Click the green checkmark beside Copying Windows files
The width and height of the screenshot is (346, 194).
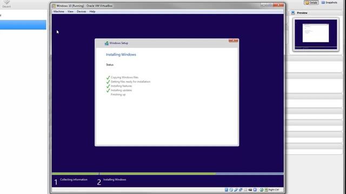click(108, 78)
